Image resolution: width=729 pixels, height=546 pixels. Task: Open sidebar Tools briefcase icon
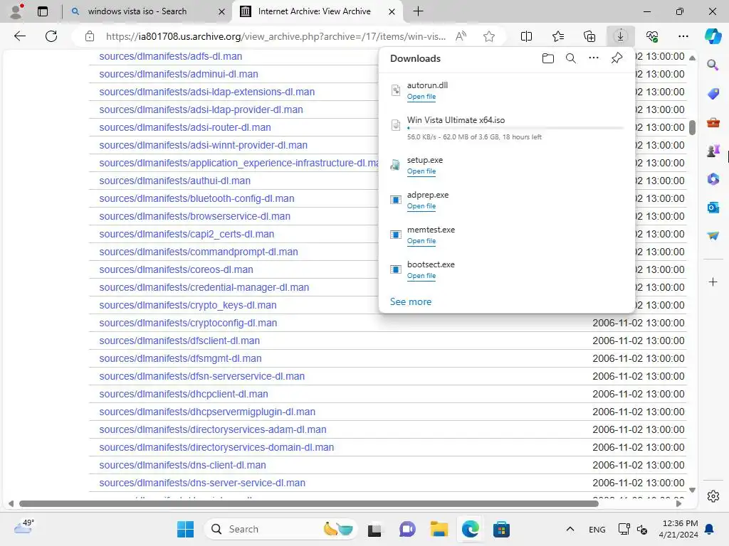713,122
